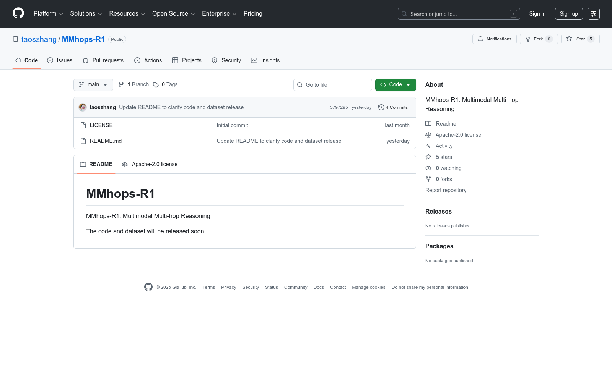View the 4 Commits history link

393,107
